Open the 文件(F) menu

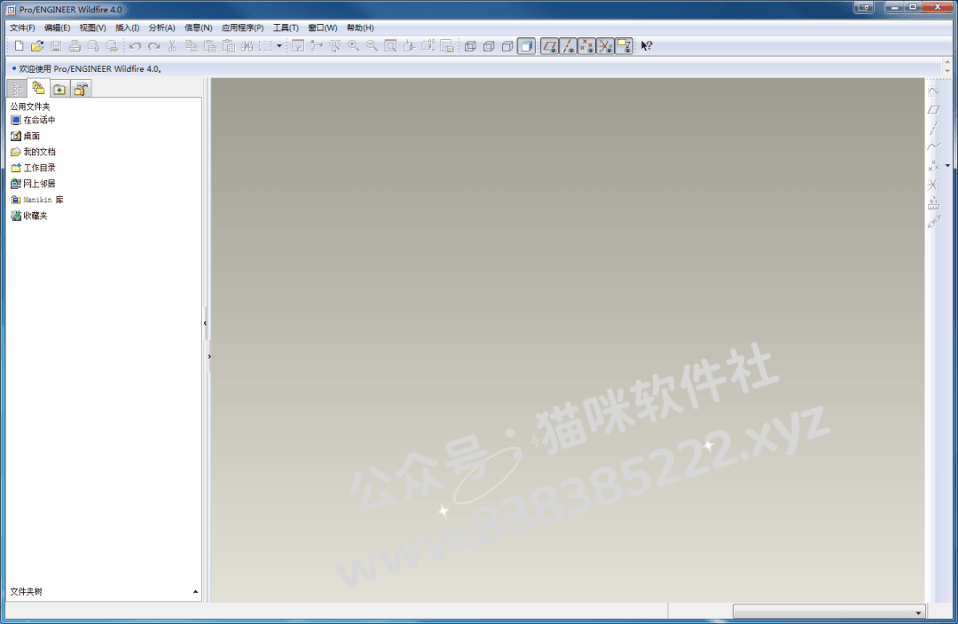pyautogui.click(x=22, y=28)
